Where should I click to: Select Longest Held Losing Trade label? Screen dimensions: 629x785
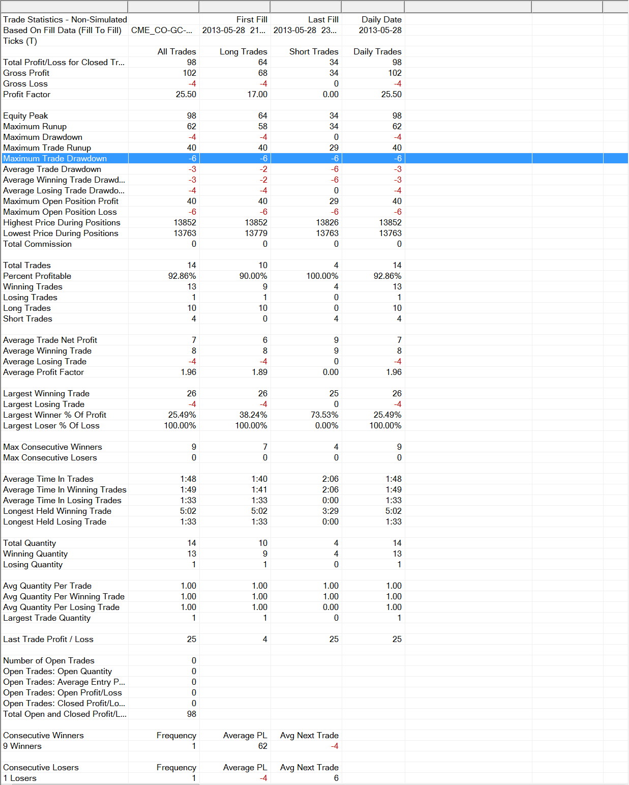55,521
